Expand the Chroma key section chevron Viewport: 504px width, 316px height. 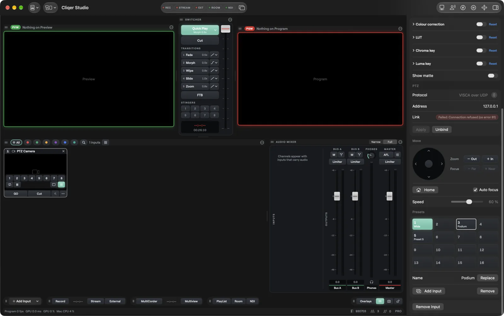tap(414, 50)
